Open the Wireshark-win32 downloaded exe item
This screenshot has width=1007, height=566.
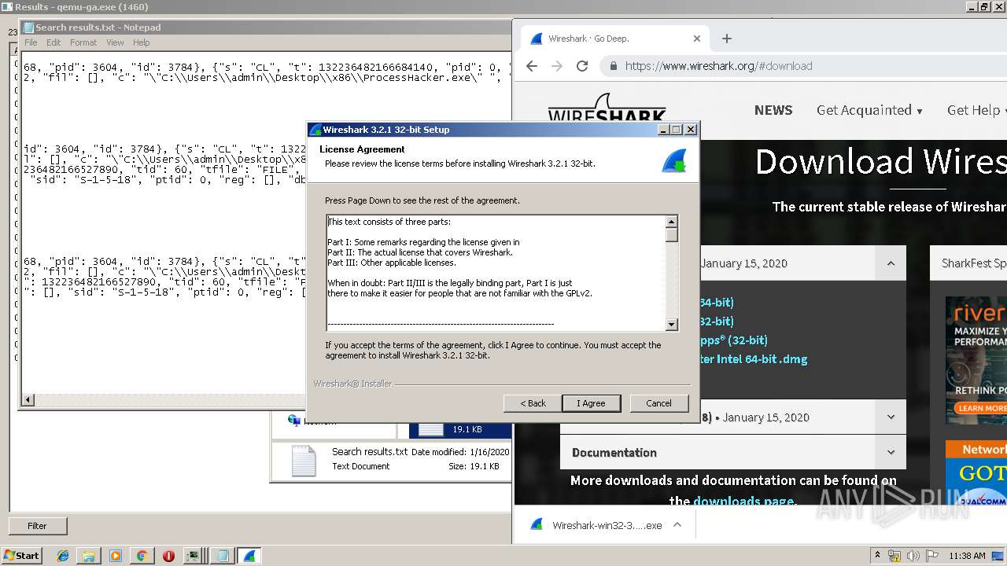pyautogui.click(x=596, y=525)
